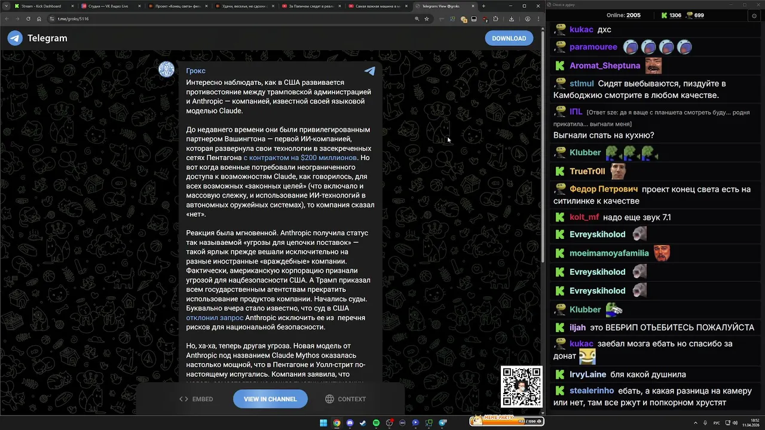Click the browser home icon
Viewport: 765px width, 430px height.
coord(39,19)
